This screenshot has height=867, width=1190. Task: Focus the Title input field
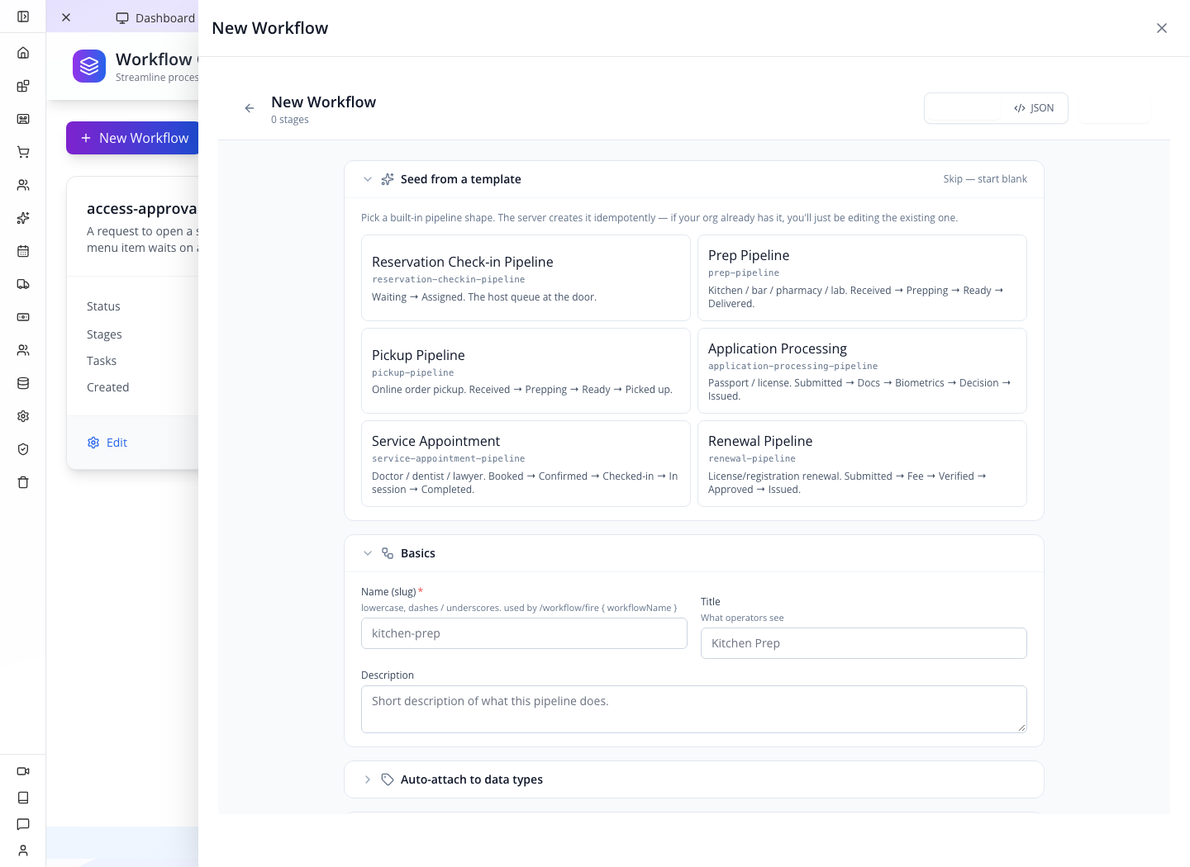(x=864, y=643)
